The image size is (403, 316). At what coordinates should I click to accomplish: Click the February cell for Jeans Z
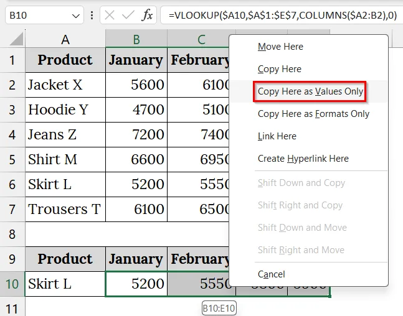coord(198,135)
